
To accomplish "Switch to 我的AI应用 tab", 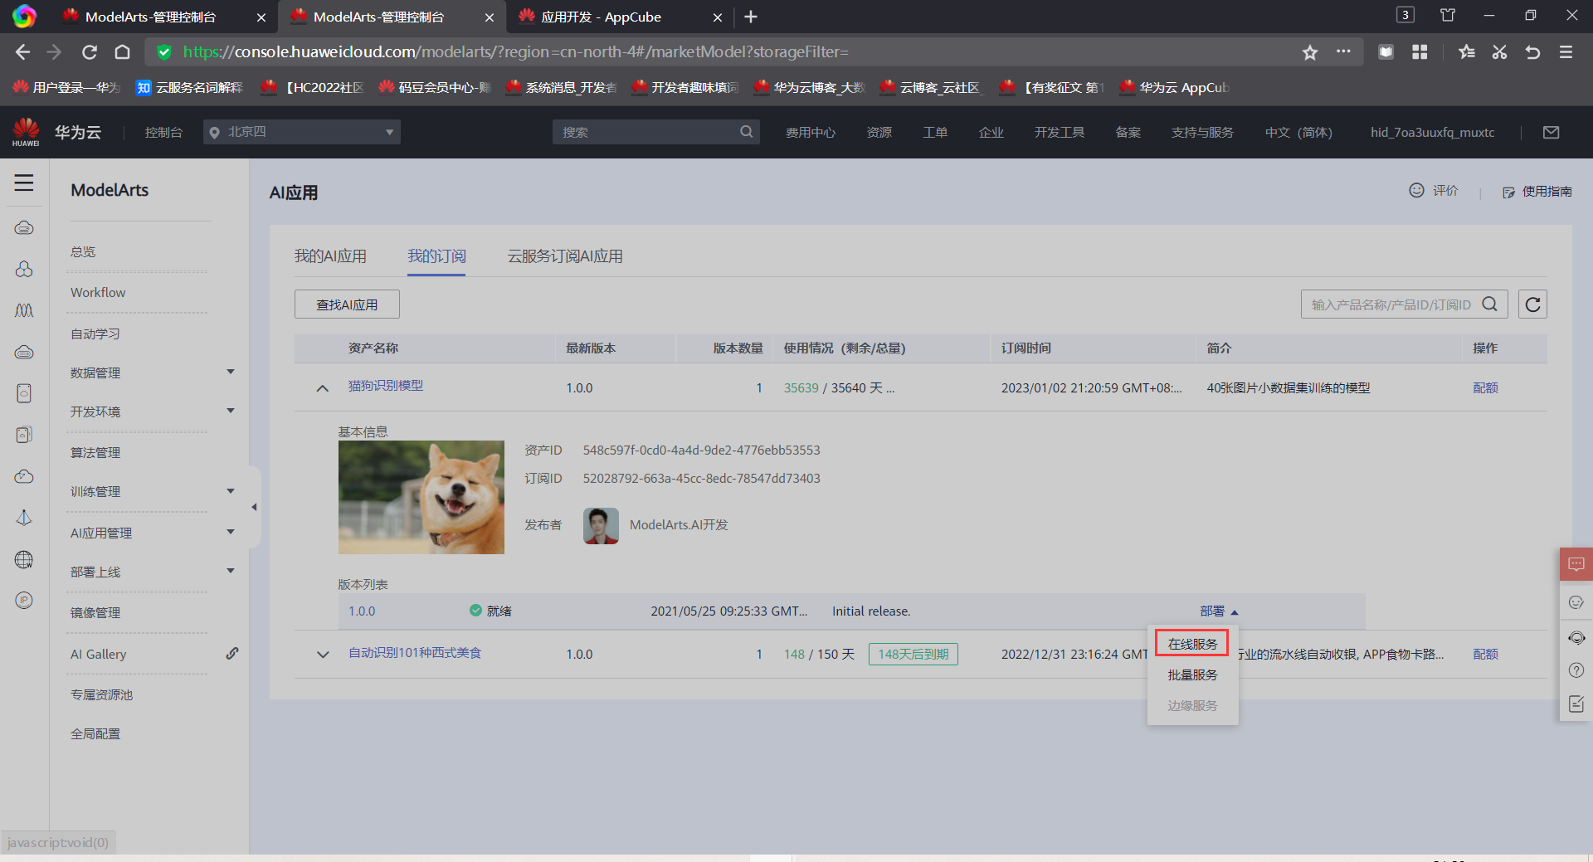I will tap(330, 256).
